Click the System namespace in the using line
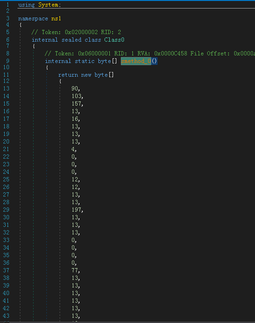The image size is (255, 323). (48, 5)
